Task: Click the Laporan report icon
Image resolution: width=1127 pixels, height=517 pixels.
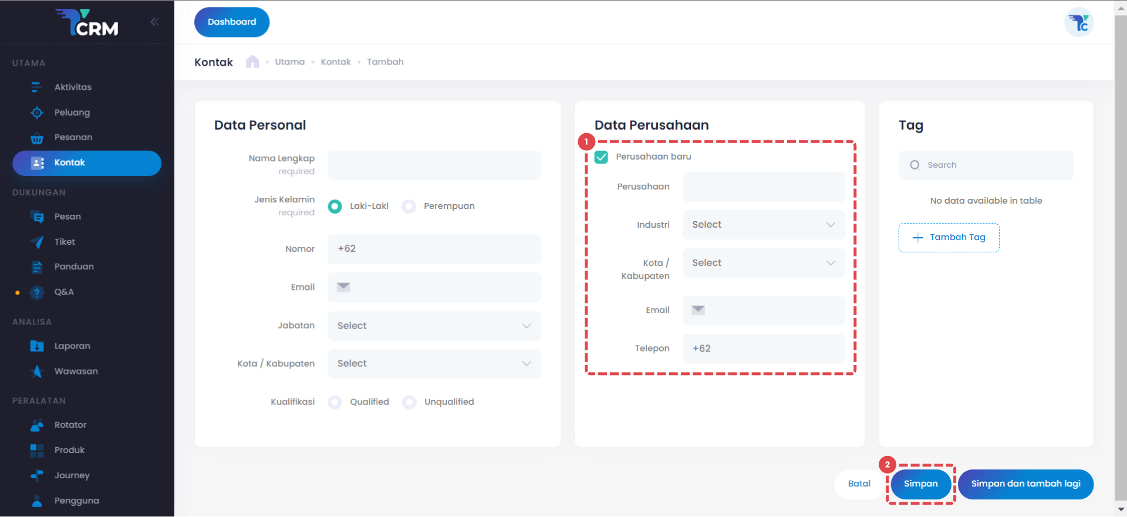Action: [37, 346]
